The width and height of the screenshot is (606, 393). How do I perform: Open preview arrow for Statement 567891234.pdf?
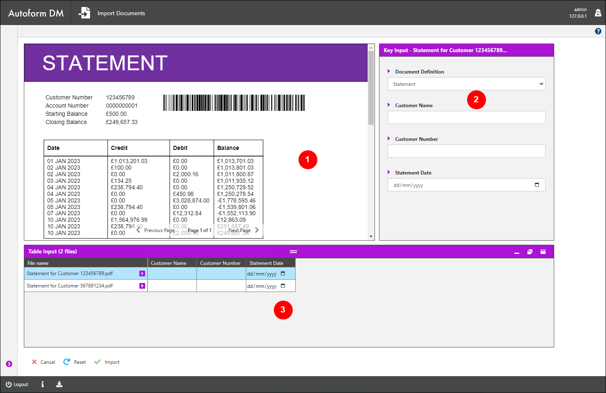[x=142, y=286]
